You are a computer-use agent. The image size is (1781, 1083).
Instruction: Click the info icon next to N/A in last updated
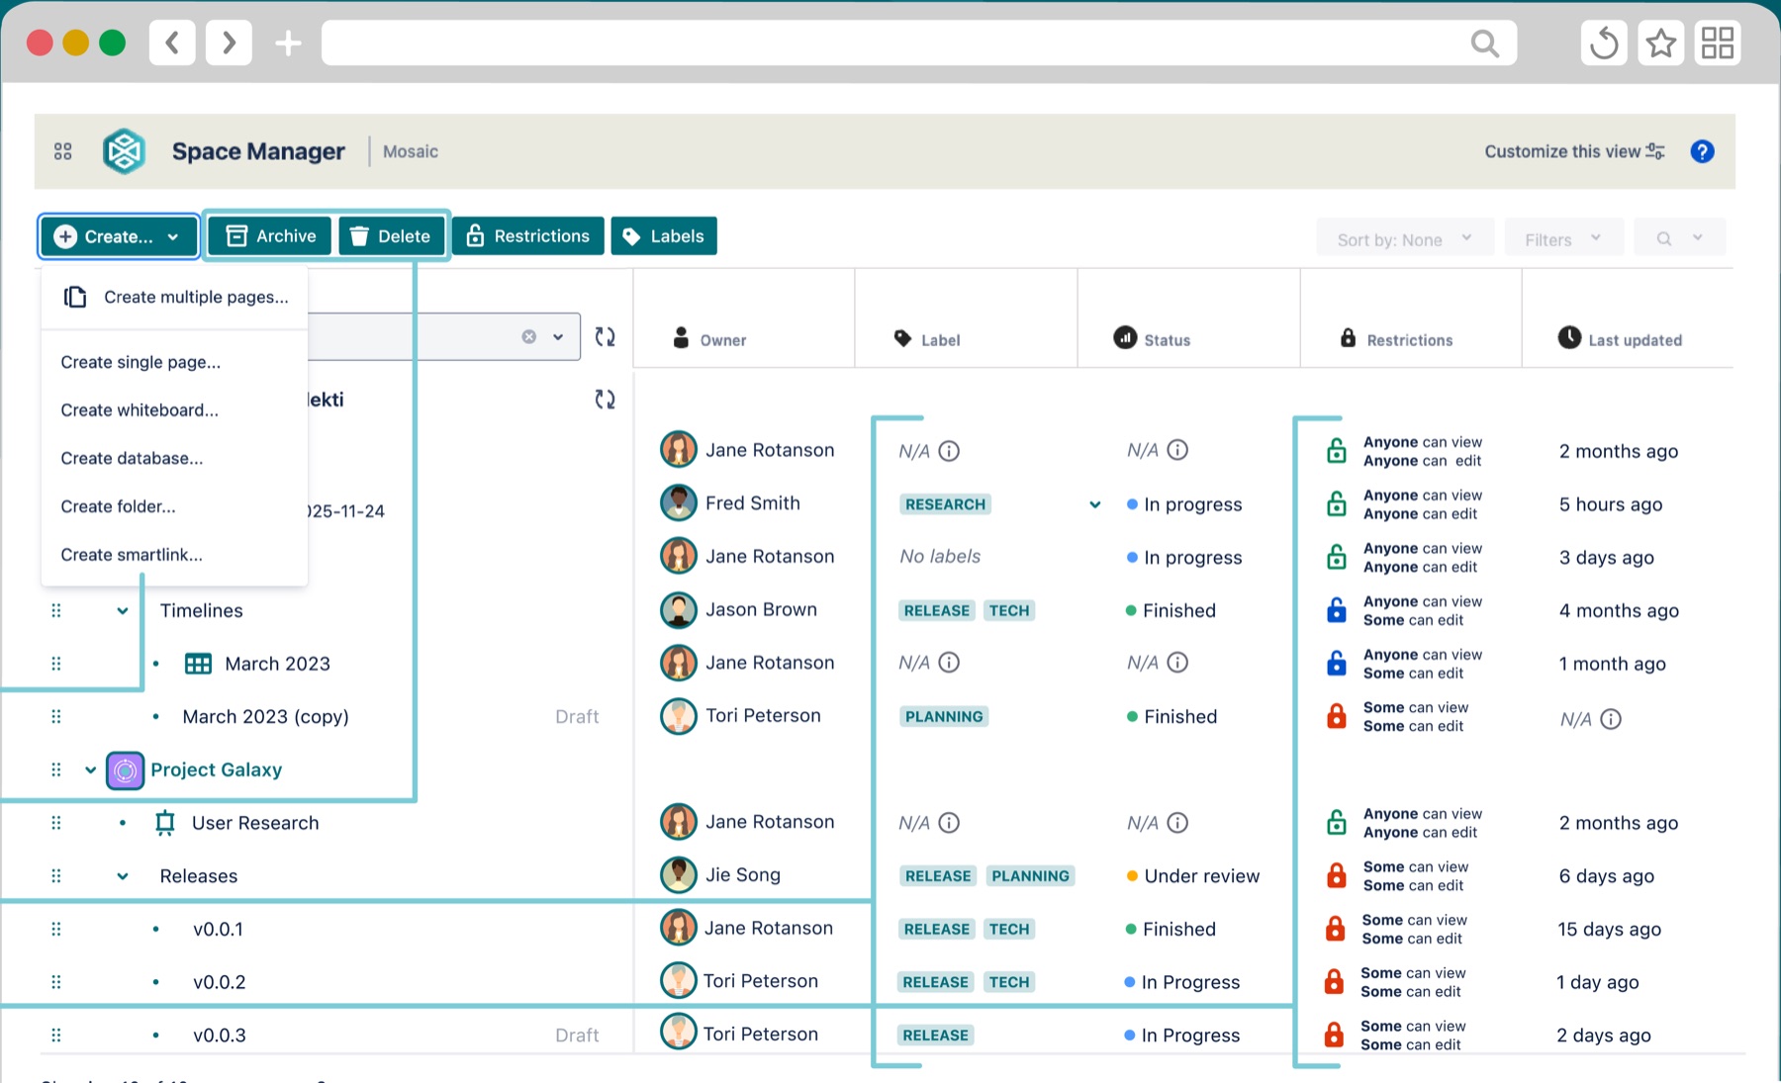(x=1611, y=719)
